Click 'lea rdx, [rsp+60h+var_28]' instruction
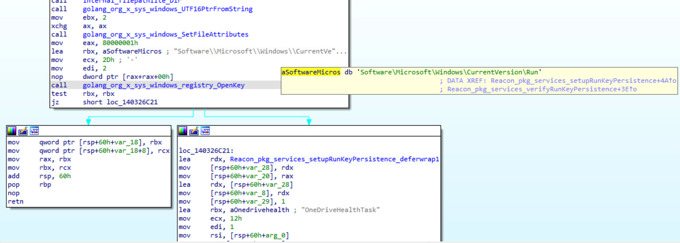This screenshot has height=243, width=680. tap(236, 185)
